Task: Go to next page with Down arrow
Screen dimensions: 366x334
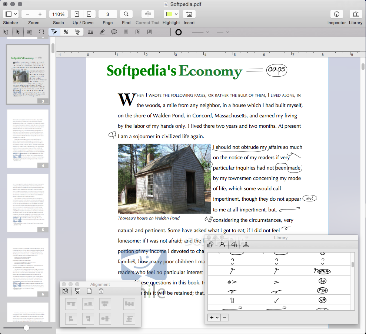Action: pyautogui.click(x=89, y=14)
